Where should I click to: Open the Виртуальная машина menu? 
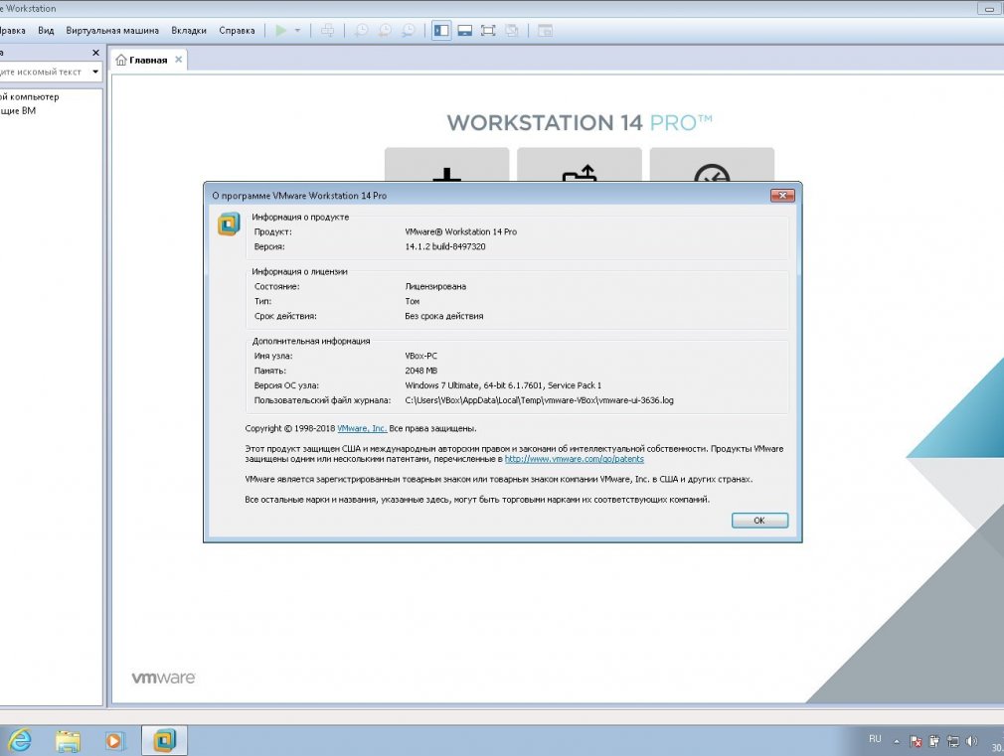click(112, 30)
